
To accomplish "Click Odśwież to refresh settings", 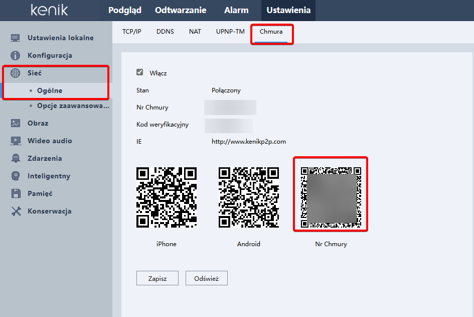I will coord(206,278).
